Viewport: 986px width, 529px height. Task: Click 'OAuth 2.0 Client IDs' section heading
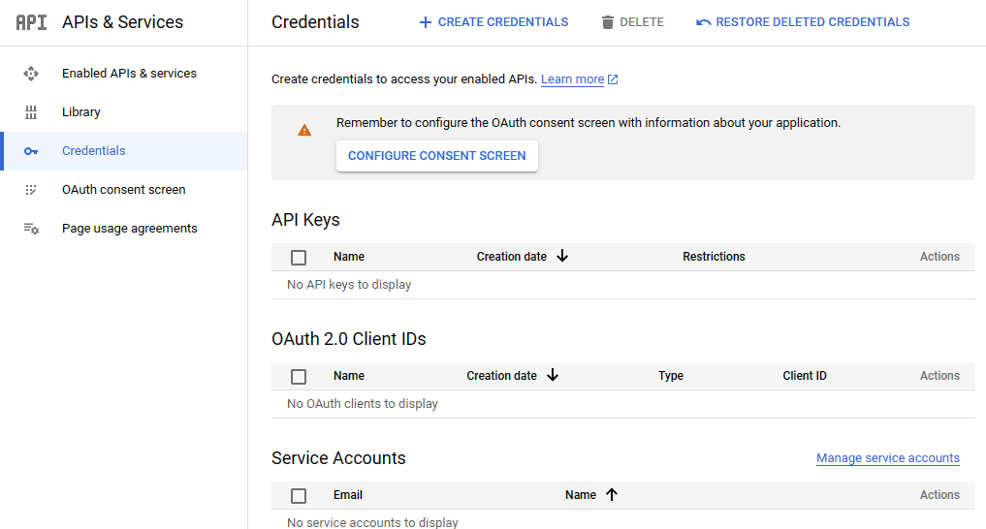349,339
